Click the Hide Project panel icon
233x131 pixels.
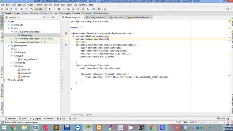pyautogui.click(x=58, y=17)
